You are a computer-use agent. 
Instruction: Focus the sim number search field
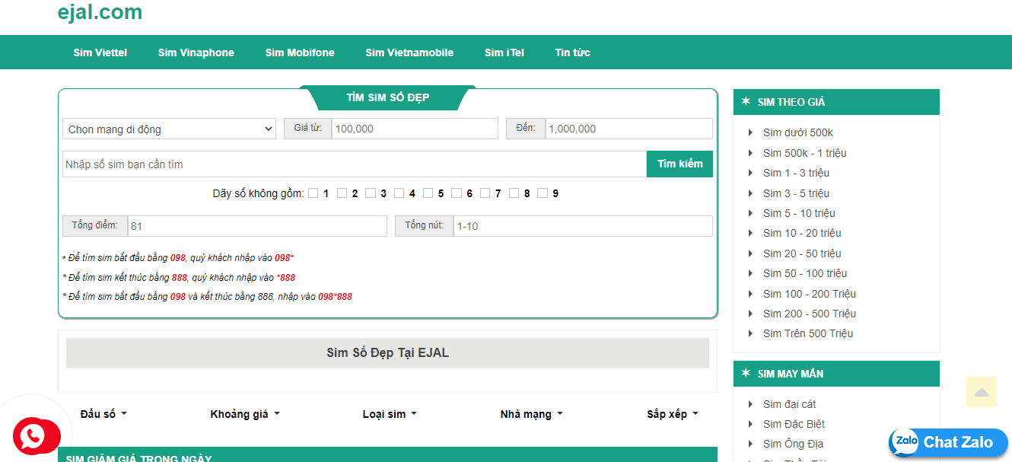355,164
